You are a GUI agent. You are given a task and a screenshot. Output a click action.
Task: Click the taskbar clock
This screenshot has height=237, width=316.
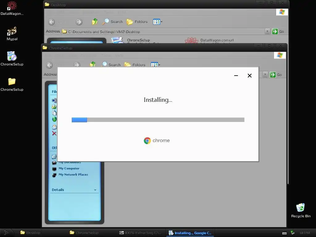pos(305,233)
